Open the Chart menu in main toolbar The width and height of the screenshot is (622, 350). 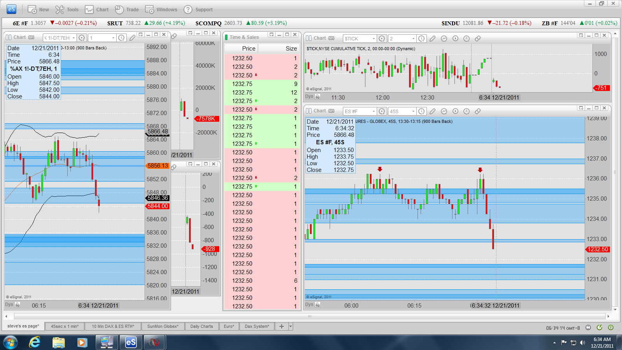tap(97, 10)
